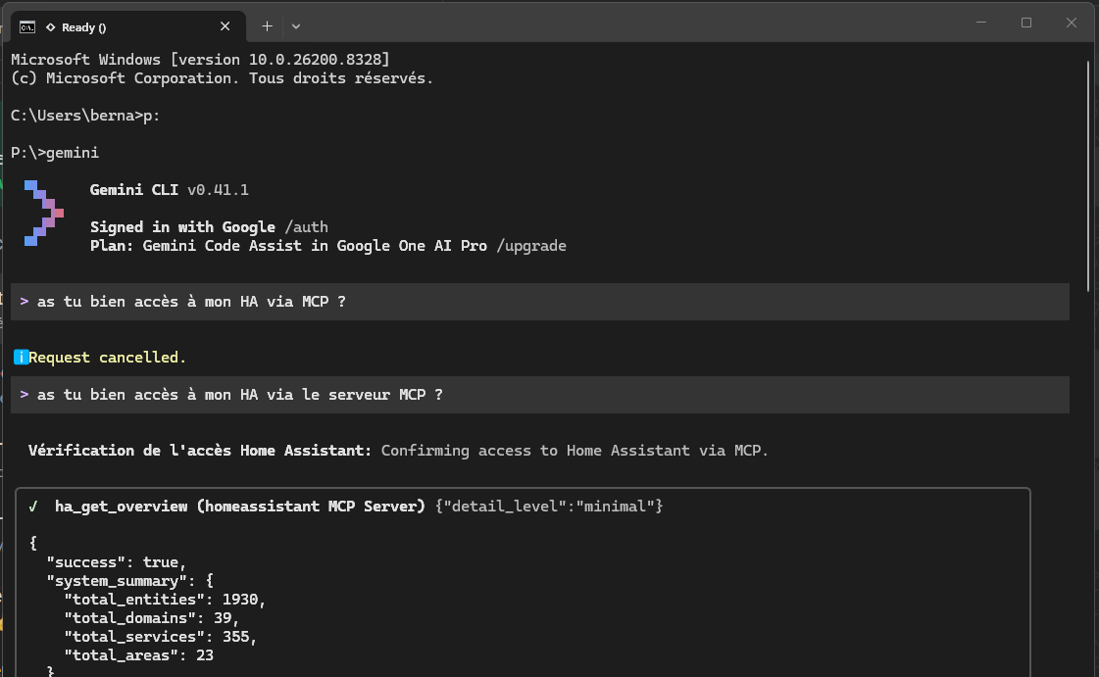Image resolution: width=1099 pixels, height=677 pixels.
Task: Select the "Ready ()" terminal tab
Action: pos(126,26)
